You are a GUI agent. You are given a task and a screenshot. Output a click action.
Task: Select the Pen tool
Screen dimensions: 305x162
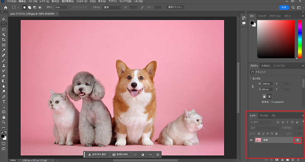click(4, 97)
